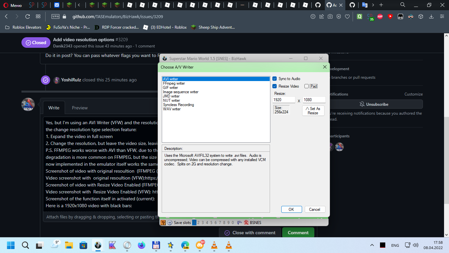Open the Adblock Plus extension icon
449x253 pixels.
tap(380, 16)
